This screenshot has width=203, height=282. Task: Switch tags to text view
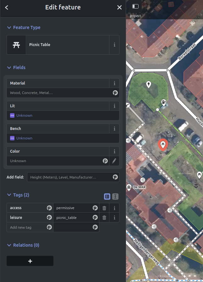tap(115, 197)
